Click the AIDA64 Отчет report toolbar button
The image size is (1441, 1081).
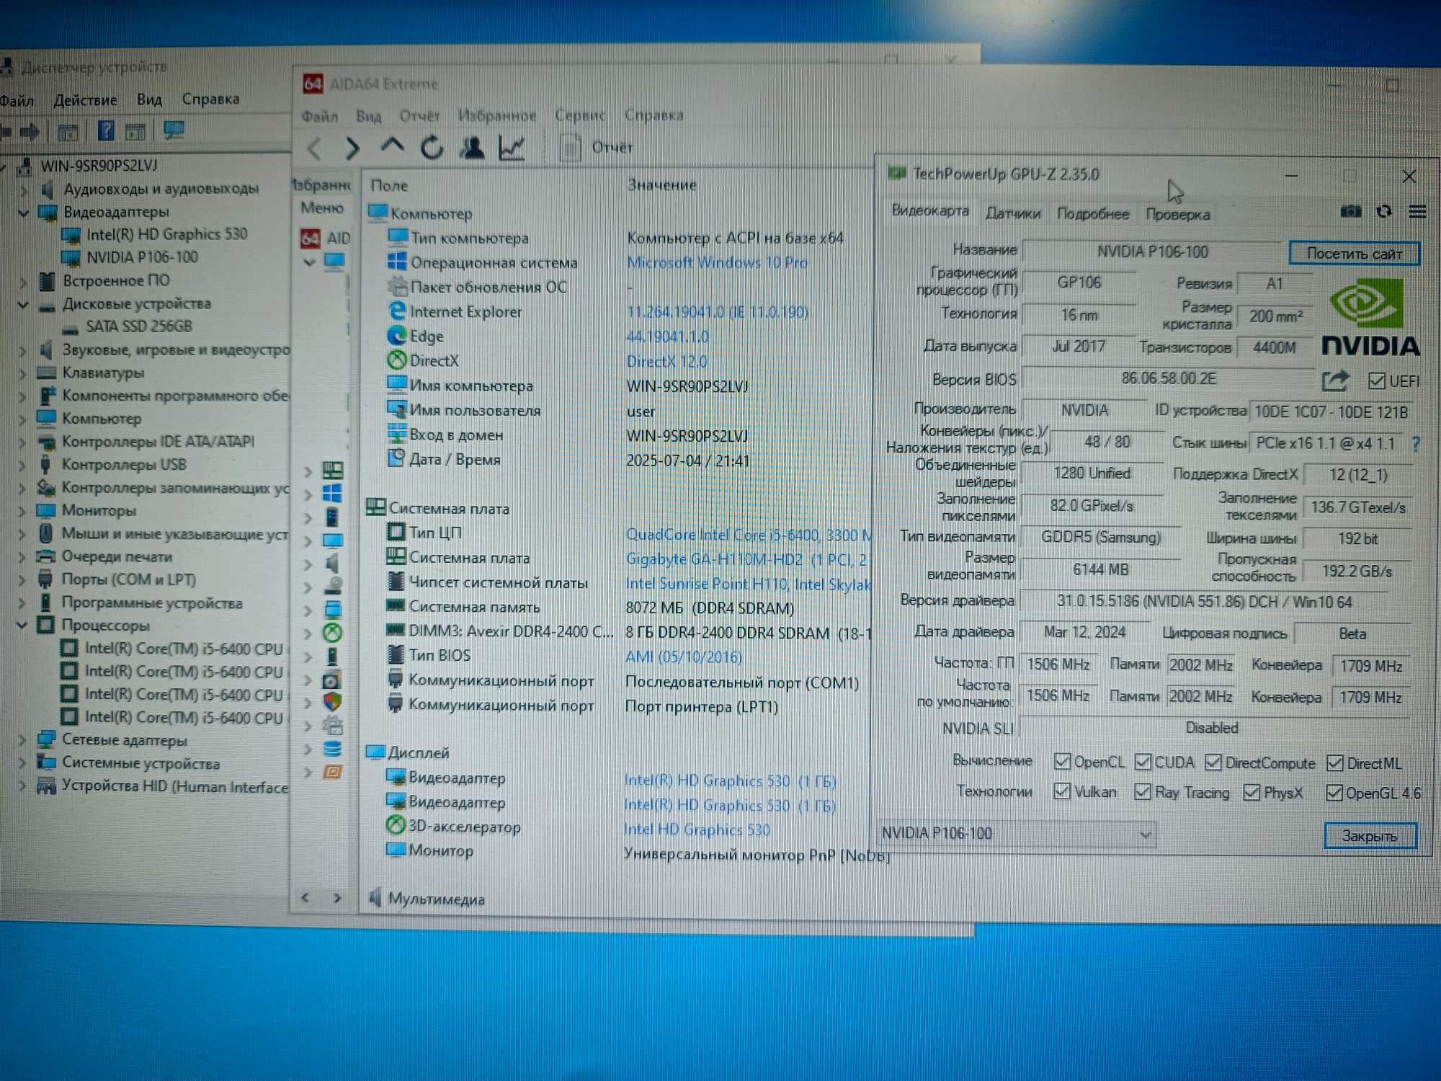pyautogui.click(x=596, y=148)
